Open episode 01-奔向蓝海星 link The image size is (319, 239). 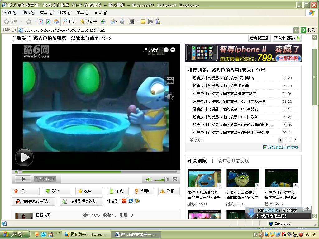click(x=229, y=101)
